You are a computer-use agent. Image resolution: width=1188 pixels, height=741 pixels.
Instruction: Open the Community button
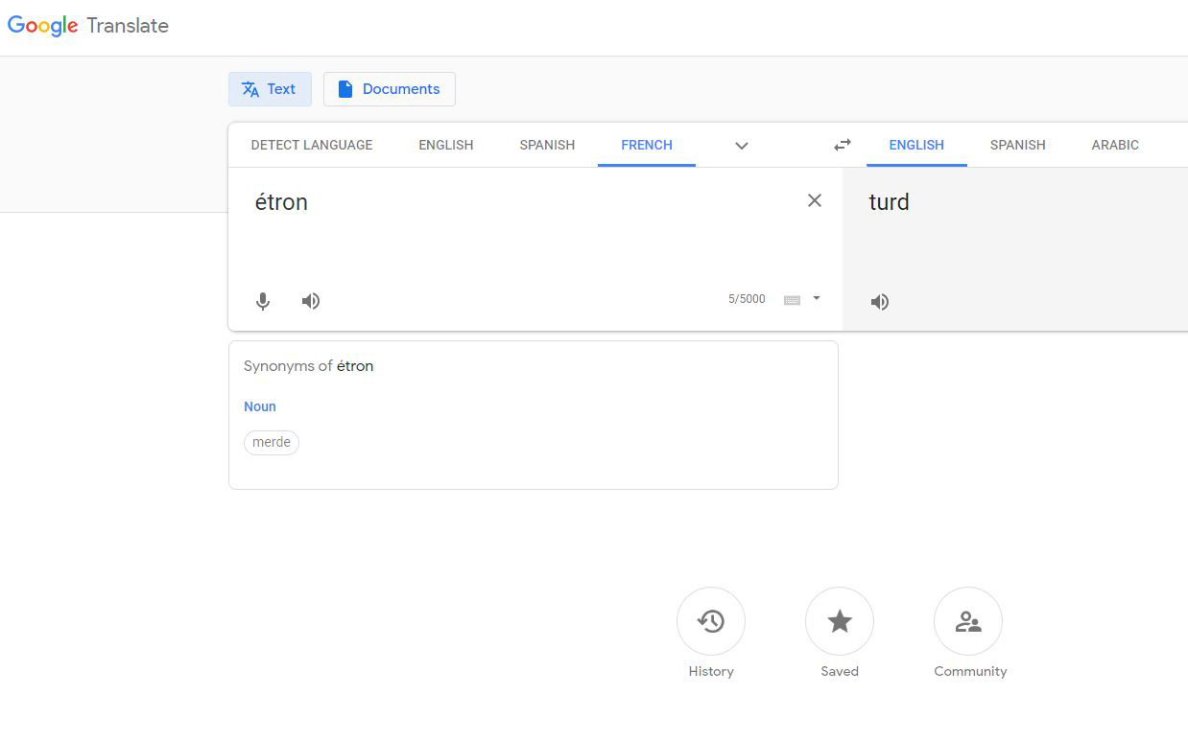click(x=968, y=621)
